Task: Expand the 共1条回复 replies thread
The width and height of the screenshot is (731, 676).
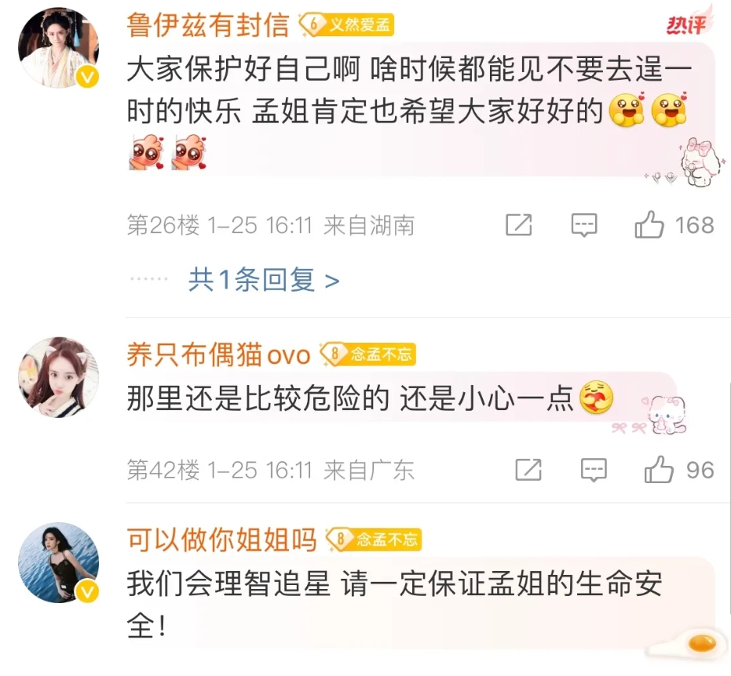Action: coord(264,280)
